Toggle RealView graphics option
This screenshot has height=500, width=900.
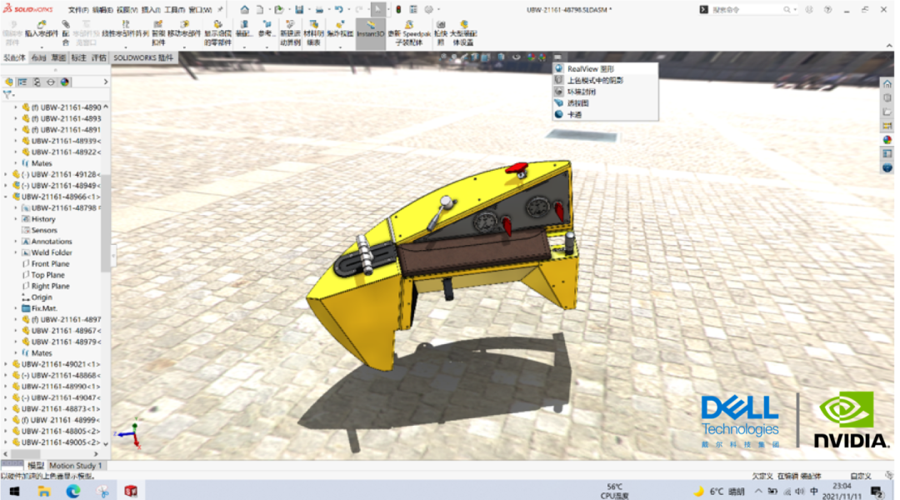(590, 68)
